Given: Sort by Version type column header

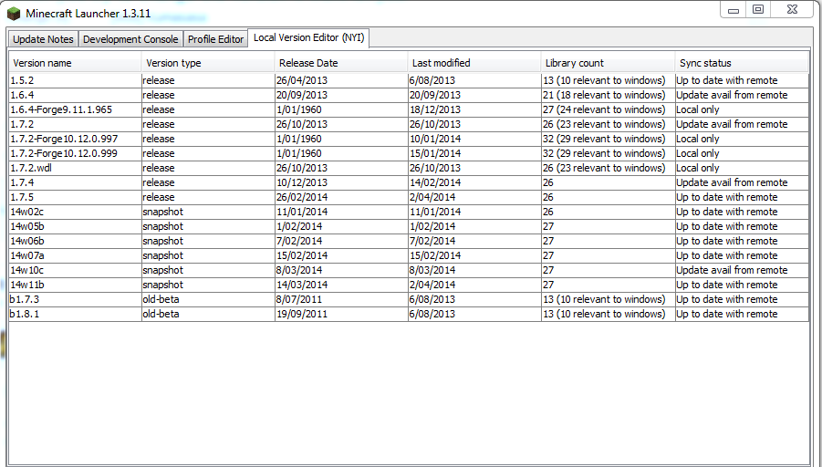Looking at the screenshot, I should click(x=208, y=63).
